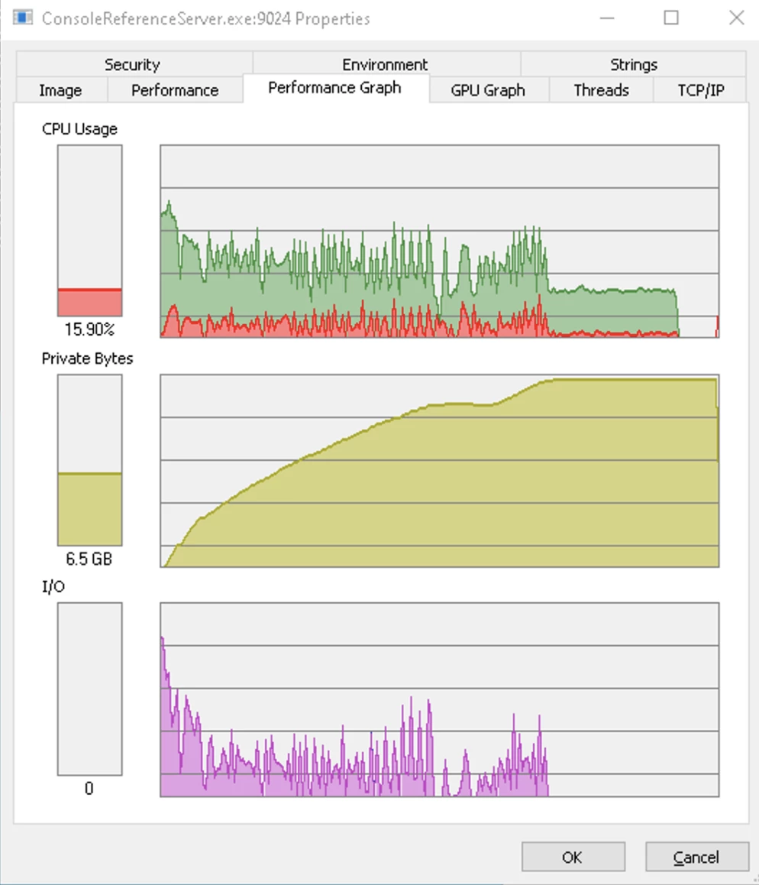Maximize the Properties window
The height and width of the screenshot is (885, 759).
click(670, 18)
